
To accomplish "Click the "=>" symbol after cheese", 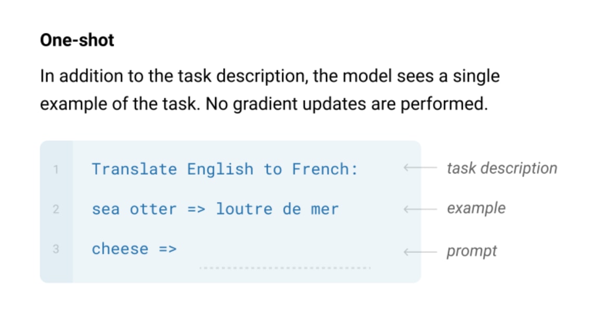I will 167,249.
